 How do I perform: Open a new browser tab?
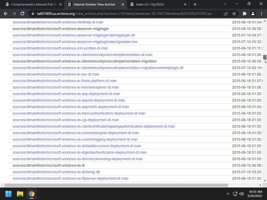tap(195, 4)
